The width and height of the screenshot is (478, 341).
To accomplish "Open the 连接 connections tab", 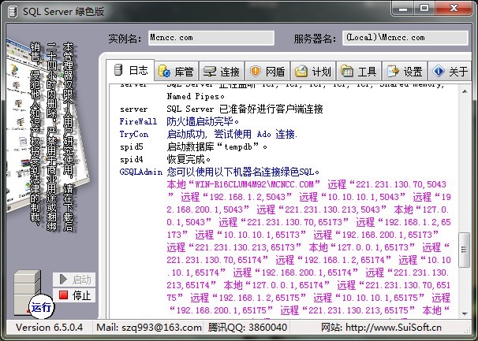I will tap(222, 72).
